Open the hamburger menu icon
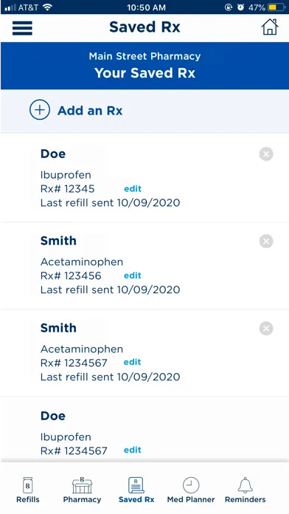The image size is (289, 514). 22,28
